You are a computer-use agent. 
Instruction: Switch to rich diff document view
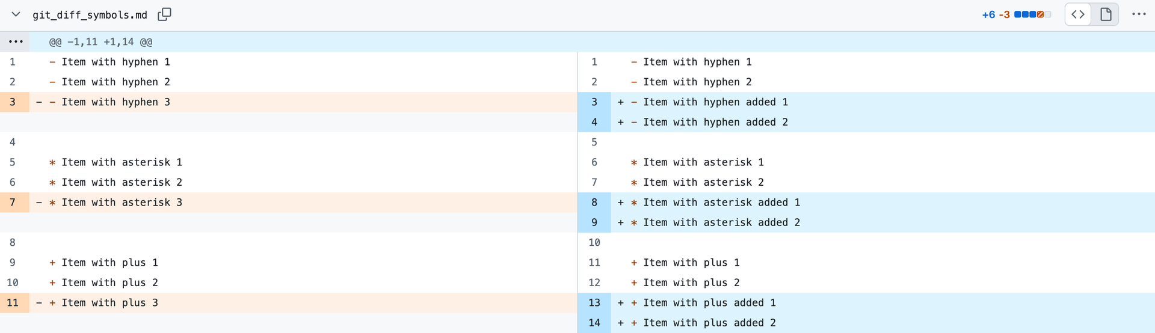coord(1106,14)
